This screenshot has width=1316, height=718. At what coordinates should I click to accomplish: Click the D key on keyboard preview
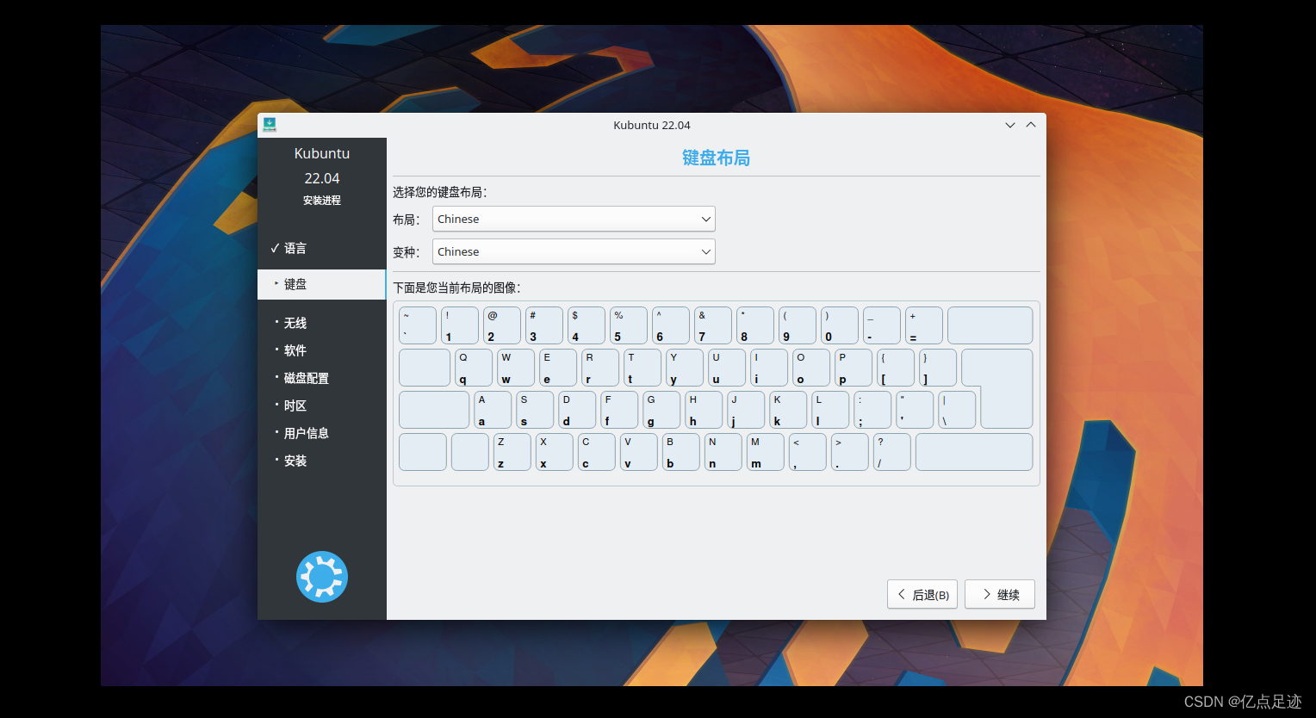(577, 410)
